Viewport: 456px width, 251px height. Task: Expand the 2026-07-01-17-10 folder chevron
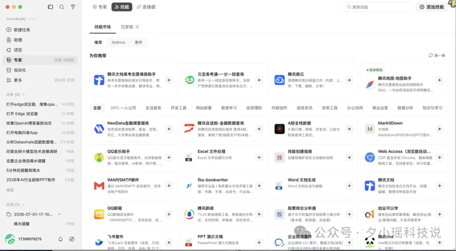tap(60, 214)
